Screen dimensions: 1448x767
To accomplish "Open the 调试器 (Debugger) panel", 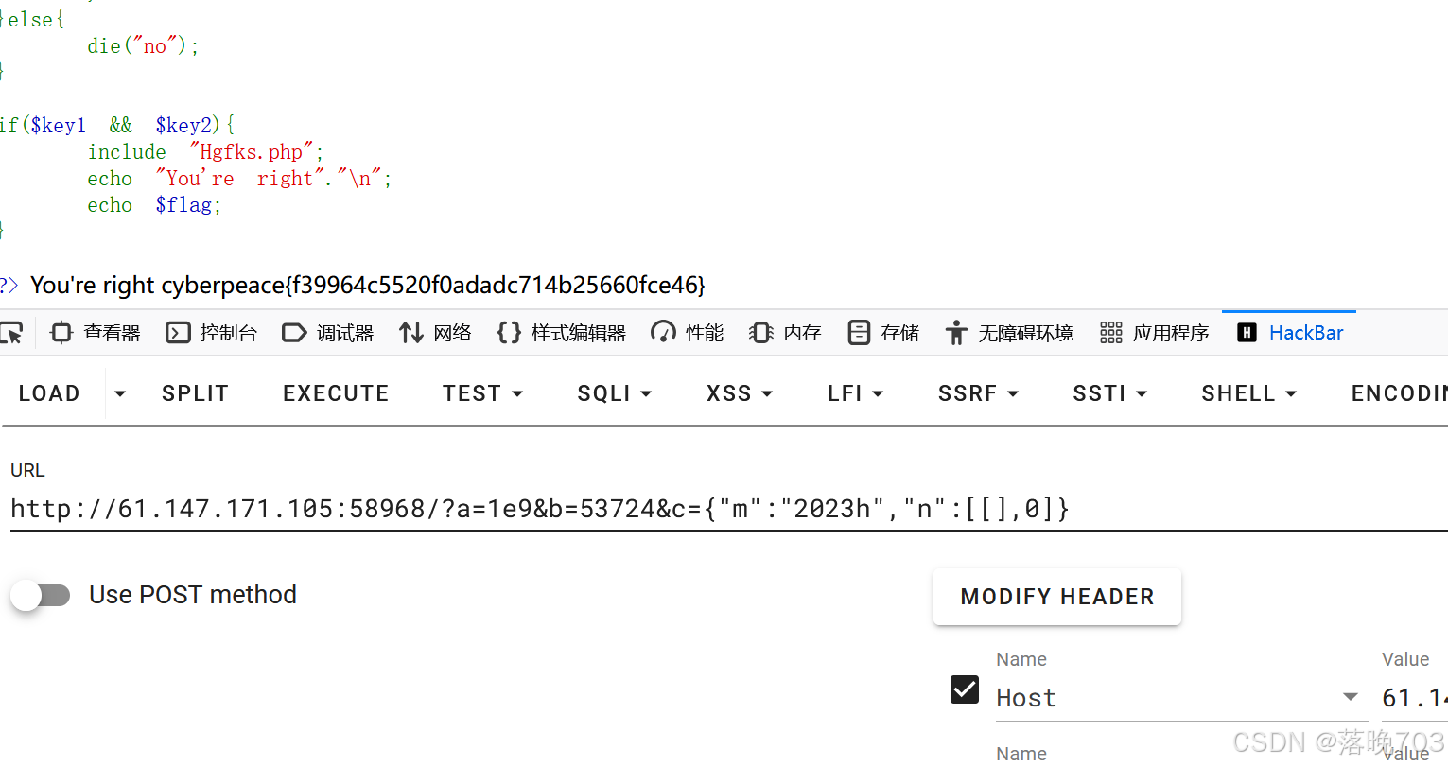I will pos(327,332).
